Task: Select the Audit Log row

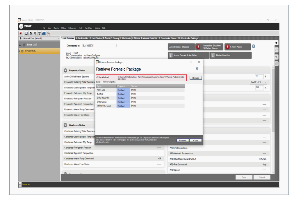Action: click(x=140, y=90)
